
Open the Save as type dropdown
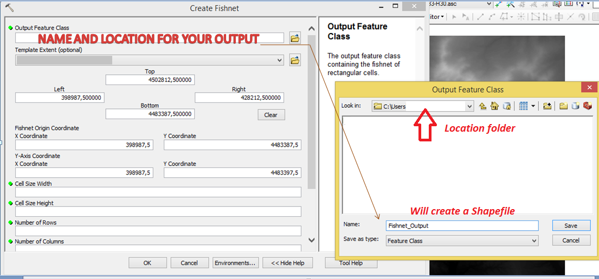point(534,241)
